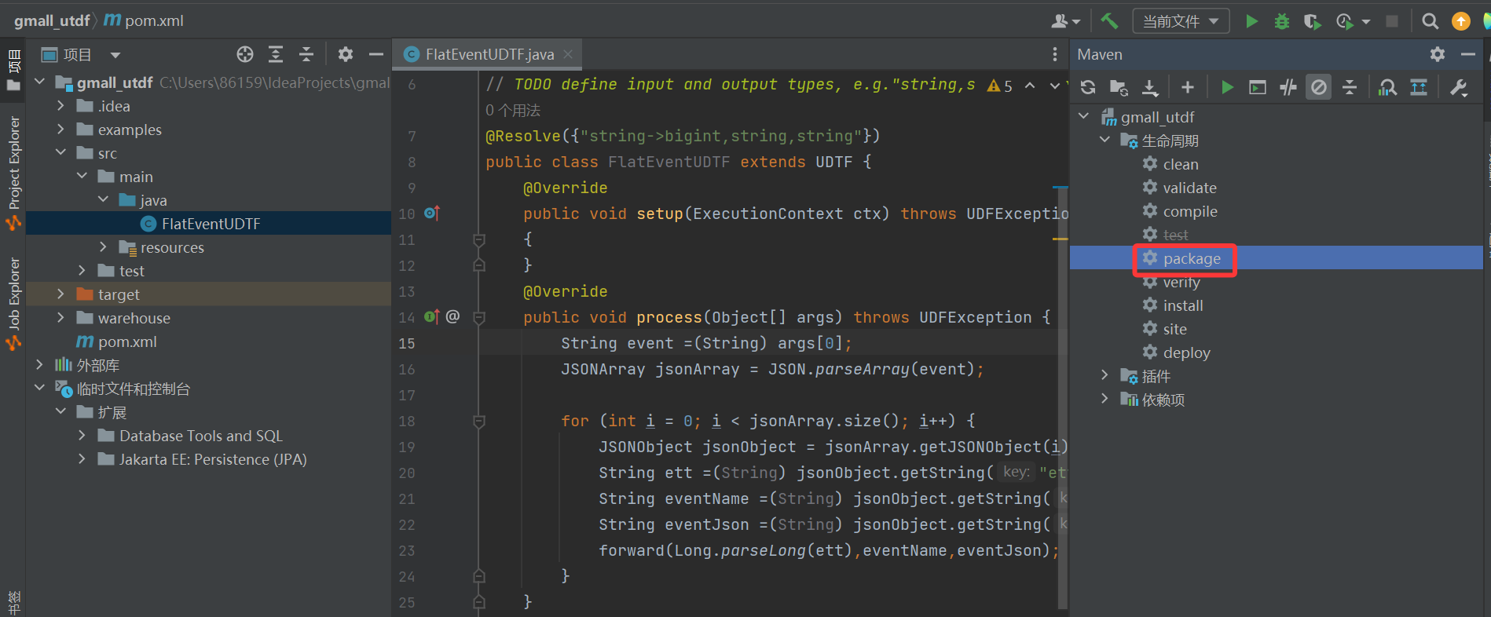Expand the target folder
1491x617 pixels.
60,294
